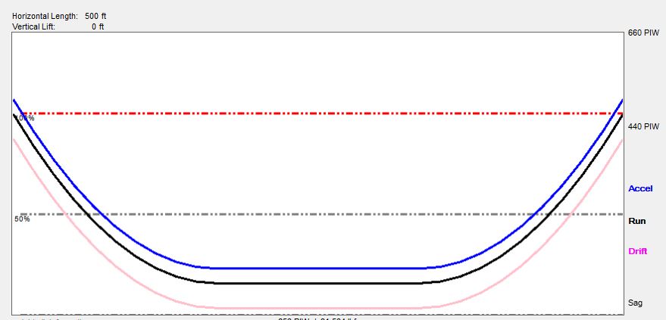666x320 pixels.
Task: Click the flat bottom of black Run curve
Action: tap(318, 283)
